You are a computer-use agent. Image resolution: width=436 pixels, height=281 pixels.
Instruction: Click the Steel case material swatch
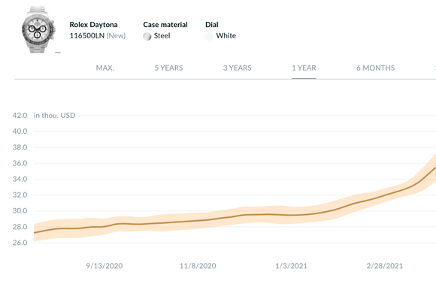click(147, 36)
